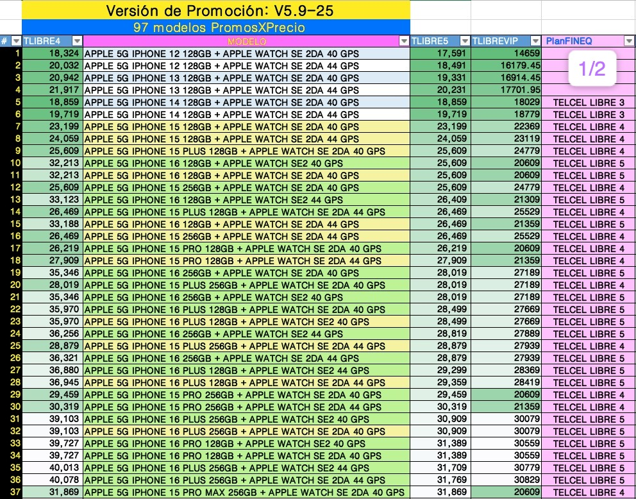Select row number 19 cell
The height and width of the screenshot is (499, 636).
(11, 273)
